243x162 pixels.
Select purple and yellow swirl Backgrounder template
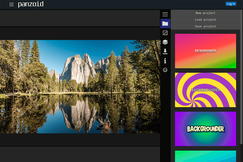[205, 90]
